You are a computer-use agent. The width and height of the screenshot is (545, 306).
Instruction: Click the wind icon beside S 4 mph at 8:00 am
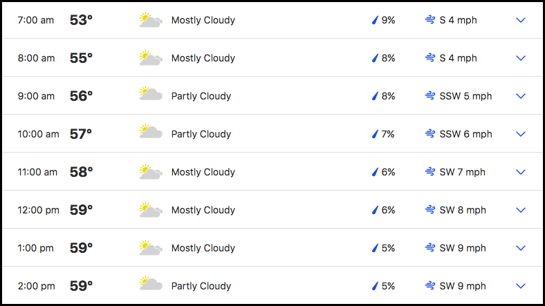tap(430, 58)
